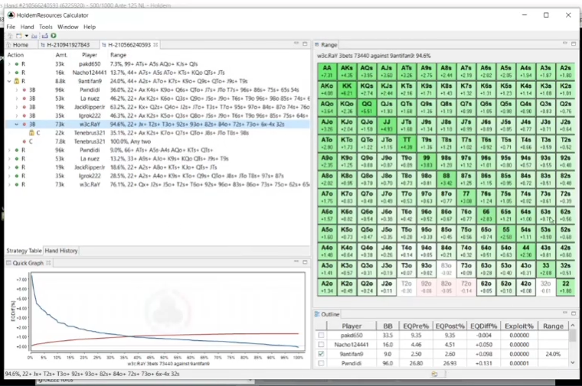Expand the JackRipperJr 19k 3B row
The height and width of the screenshot is (386, 582).
tap(17, 107)
